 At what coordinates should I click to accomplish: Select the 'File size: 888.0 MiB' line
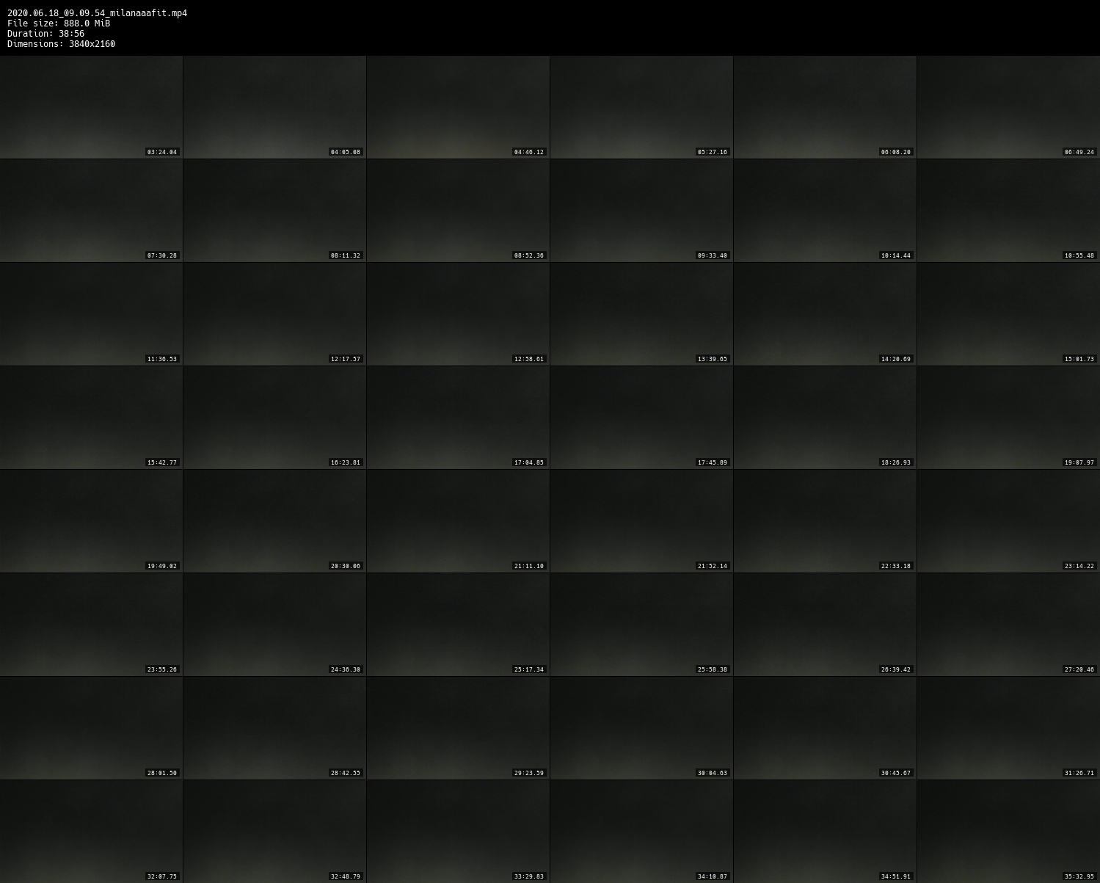tap(59, 23)
